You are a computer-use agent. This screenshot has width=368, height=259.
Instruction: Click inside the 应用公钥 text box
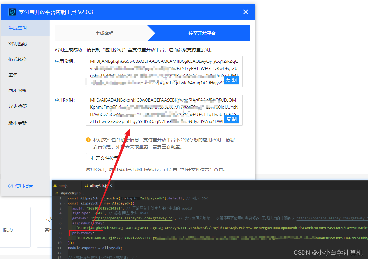pyautogui.click(x=164, y=72)
